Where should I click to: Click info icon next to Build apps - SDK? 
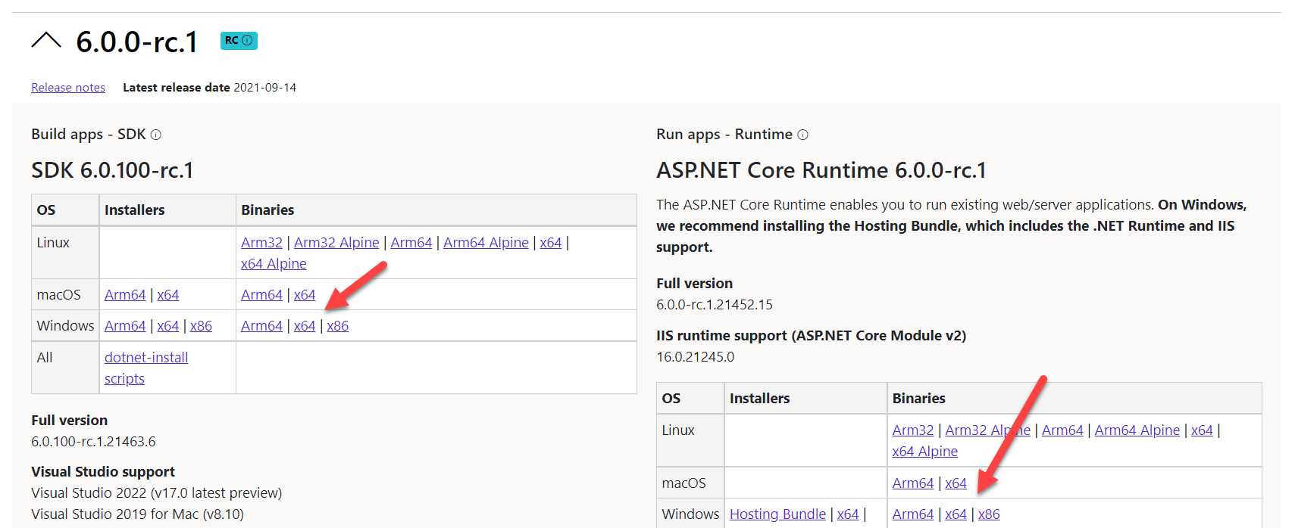click(x=156, y=135)
